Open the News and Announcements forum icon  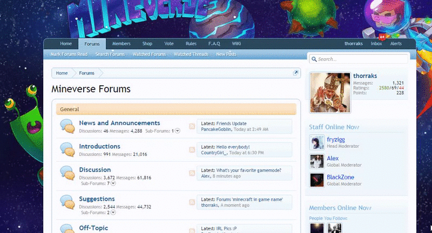point(67,126)
